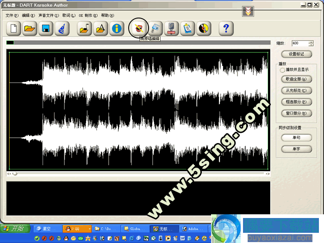Click Internet Explorer quick launch icon
This screenshot has height=243, width=324.
(x=131, y=238)
